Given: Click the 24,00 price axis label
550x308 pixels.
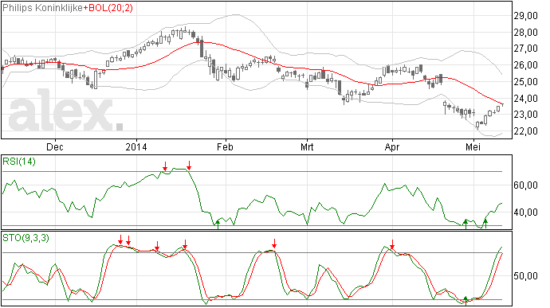Looking at the screenshot, I should (525, 98).
